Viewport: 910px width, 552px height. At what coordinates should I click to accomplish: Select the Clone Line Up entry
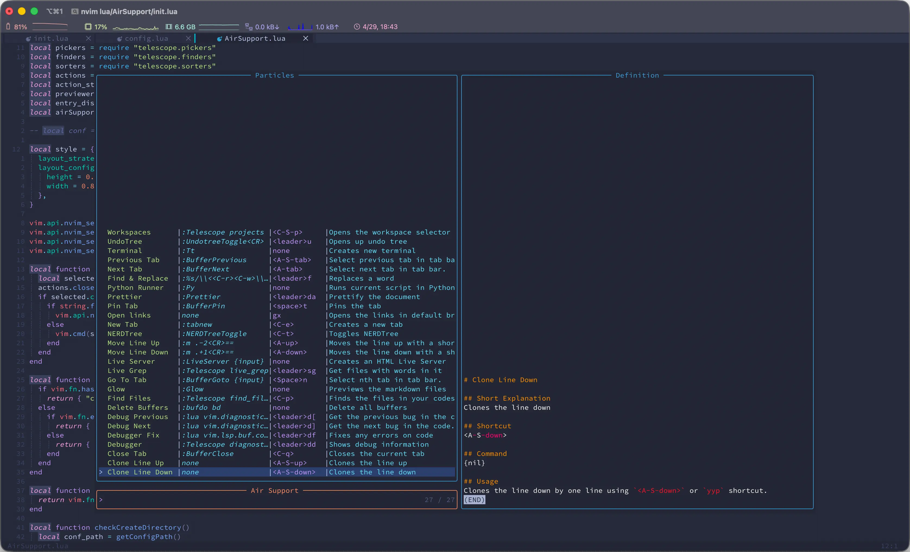click(x=277, y=463)
